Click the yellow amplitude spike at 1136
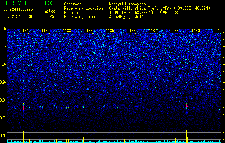The height and width of the screenshot is (143, 225). (x=133, y=139)
